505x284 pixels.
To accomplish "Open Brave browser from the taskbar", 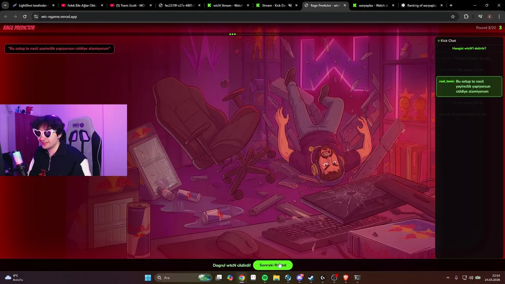I will click(x=346, y=278).
